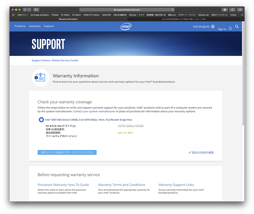The width and height of the screenshot is (254, 214).
Task: Open the 4Gamer.net bookmark
Action: coord(203,15)
